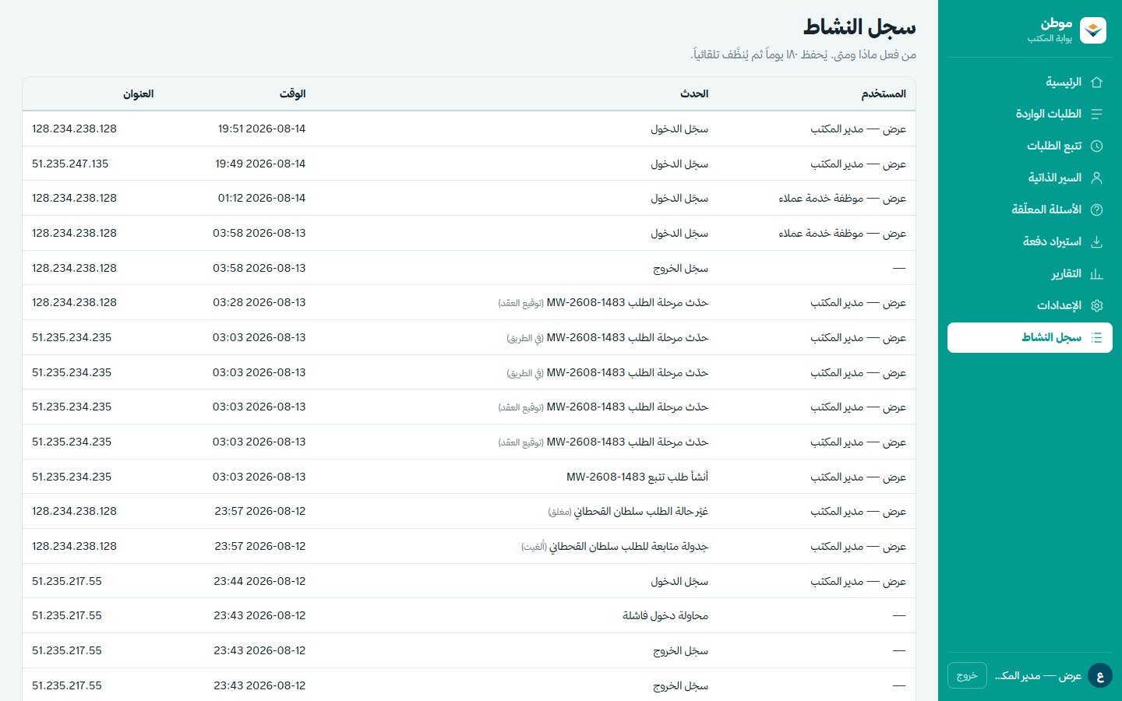Open السير الذاتية via the person icon
The image size is (1122, 701).
tap(1096, 178)
